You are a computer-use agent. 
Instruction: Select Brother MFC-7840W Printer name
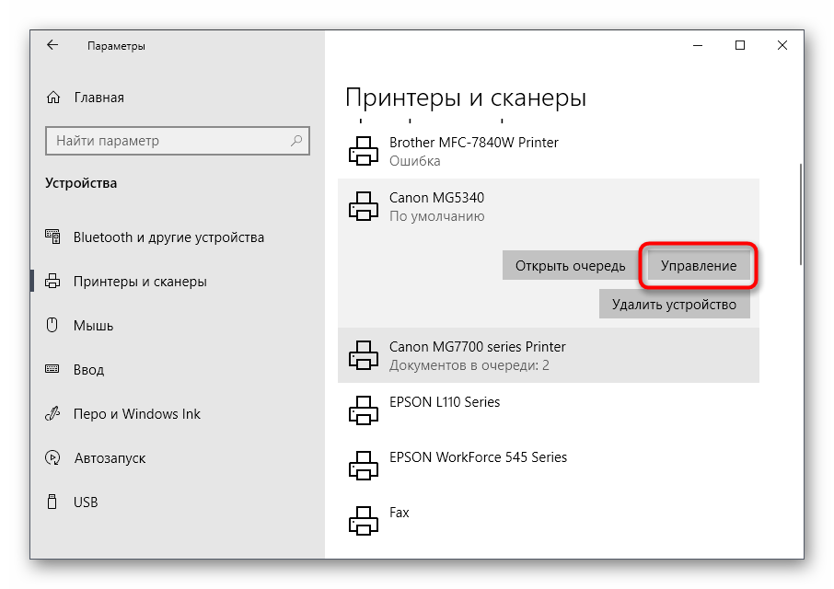coord(473,143)
